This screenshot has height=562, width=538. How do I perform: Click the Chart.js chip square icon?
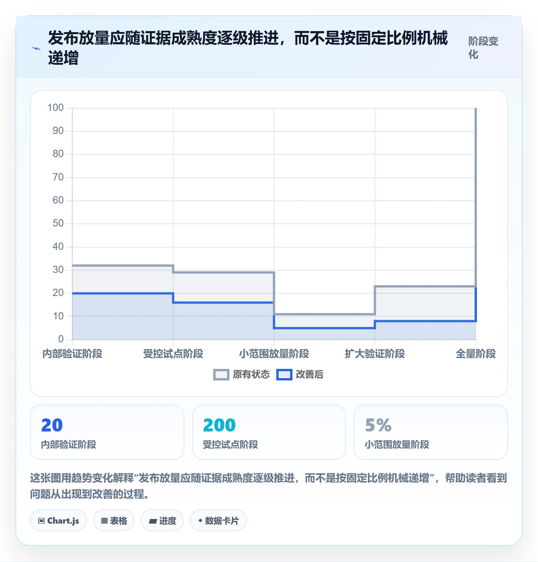(x=42, y=521)
